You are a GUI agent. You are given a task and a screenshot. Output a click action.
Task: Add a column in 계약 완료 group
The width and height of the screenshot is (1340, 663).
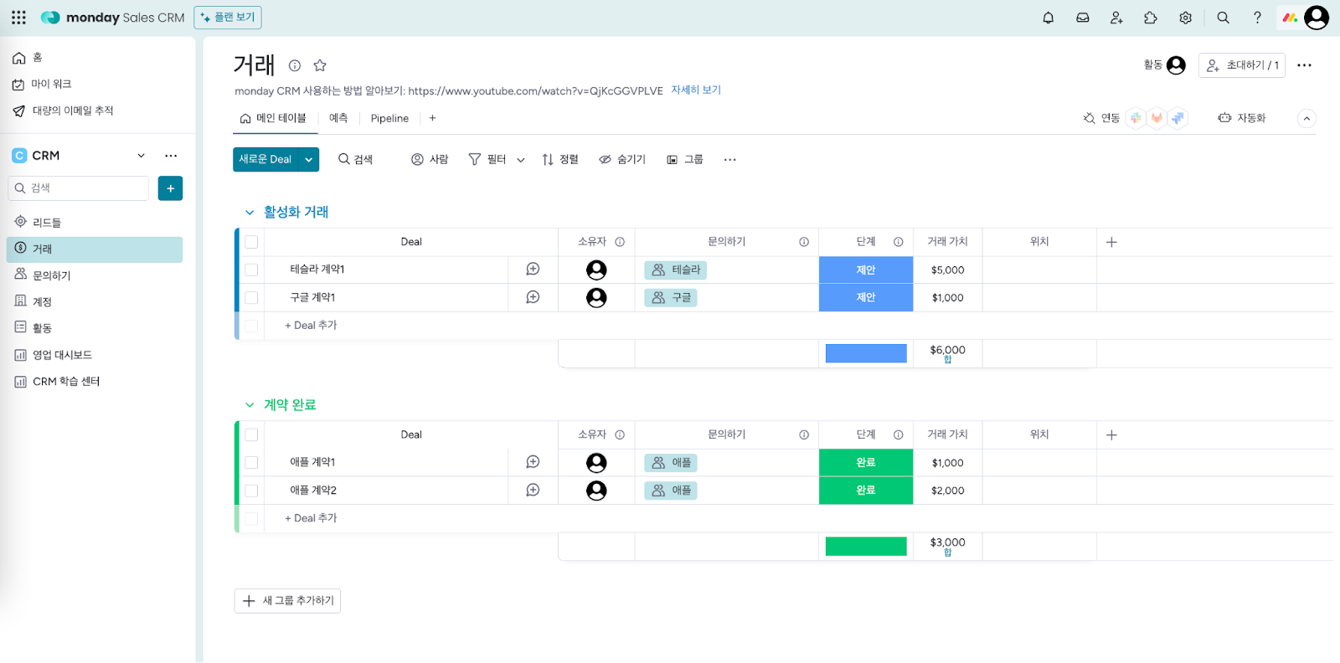click(x=1111, y=435)
